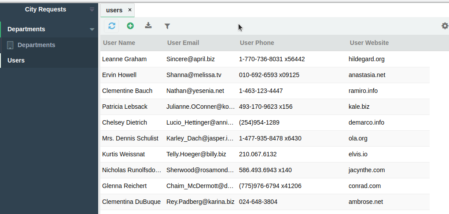Click the User Phone column header

(x=257, y=43)
